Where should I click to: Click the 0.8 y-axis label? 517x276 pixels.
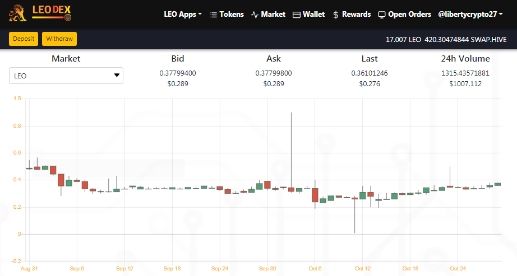click(17, 126)
